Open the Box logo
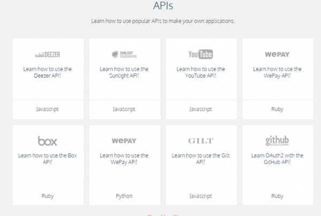321x216 pixels. pos(48,141)
